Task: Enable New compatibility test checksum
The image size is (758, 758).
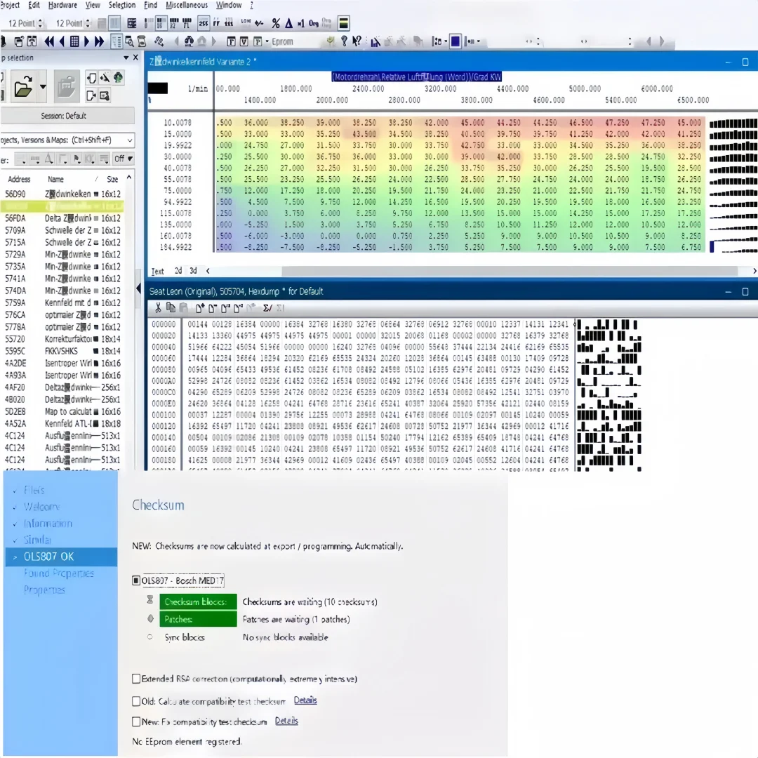Action: tap(136, 721)
